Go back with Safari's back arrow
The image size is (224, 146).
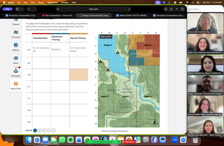pyautogui.click(x=29, y=9)
